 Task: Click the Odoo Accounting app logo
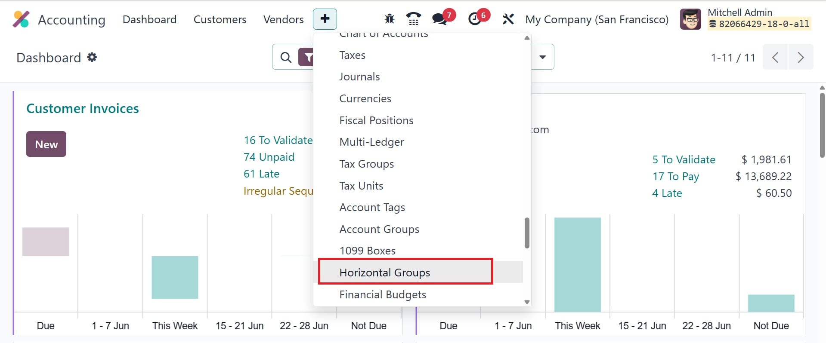(x=21, y=19)
